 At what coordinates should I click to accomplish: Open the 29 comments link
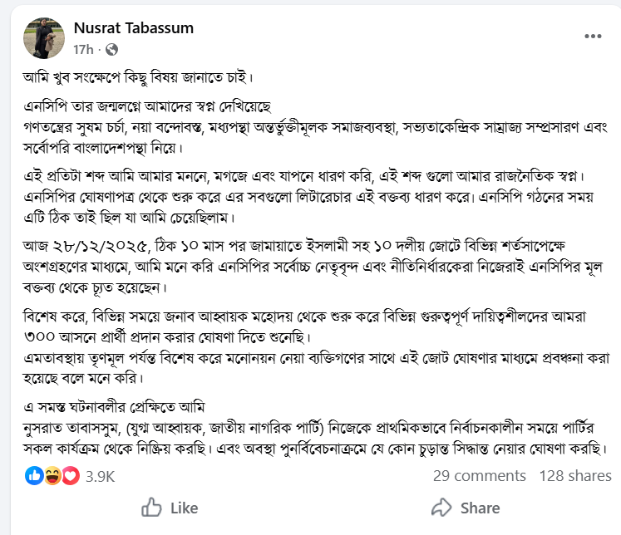click(479, 476)
